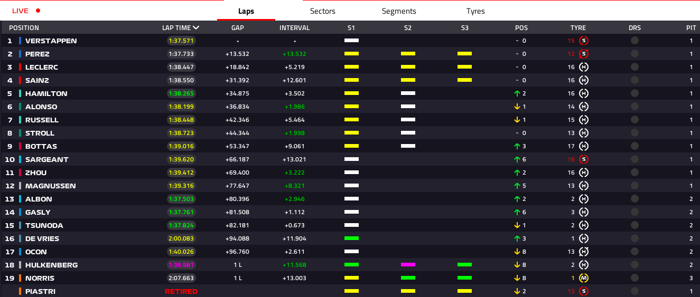Click Sainz's +12.601 interval value
Viewport: 700px width, 297px height.
294,80
